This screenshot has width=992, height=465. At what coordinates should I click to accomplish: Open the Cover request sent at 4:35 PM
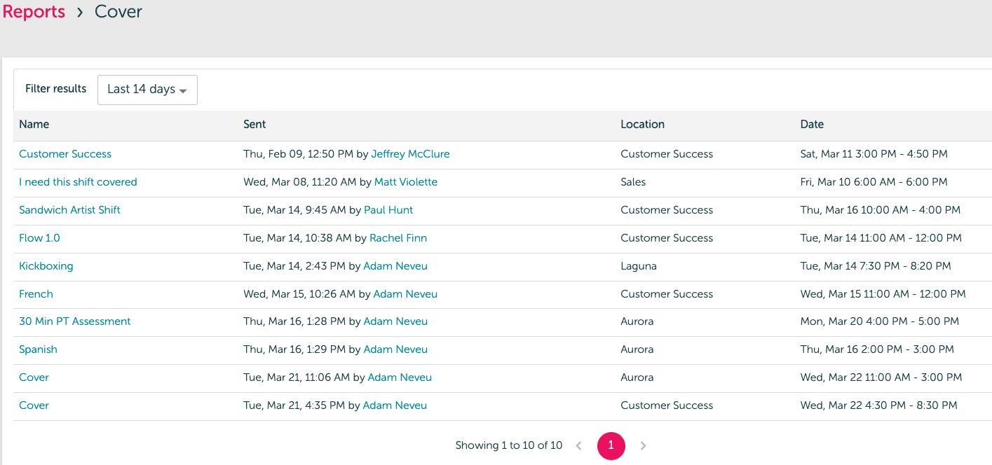pos(34,405)
